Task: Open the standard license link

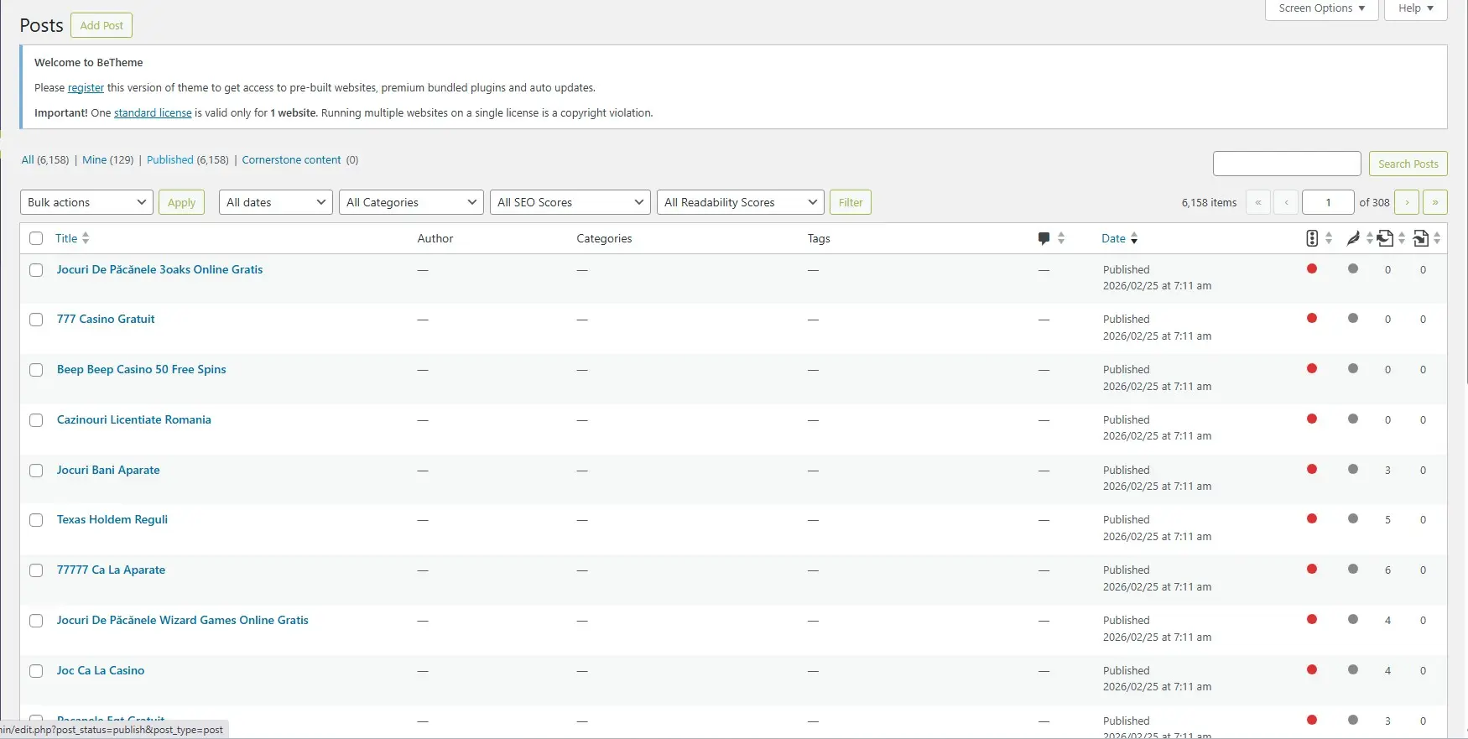Action: click(x=153, y=112)
